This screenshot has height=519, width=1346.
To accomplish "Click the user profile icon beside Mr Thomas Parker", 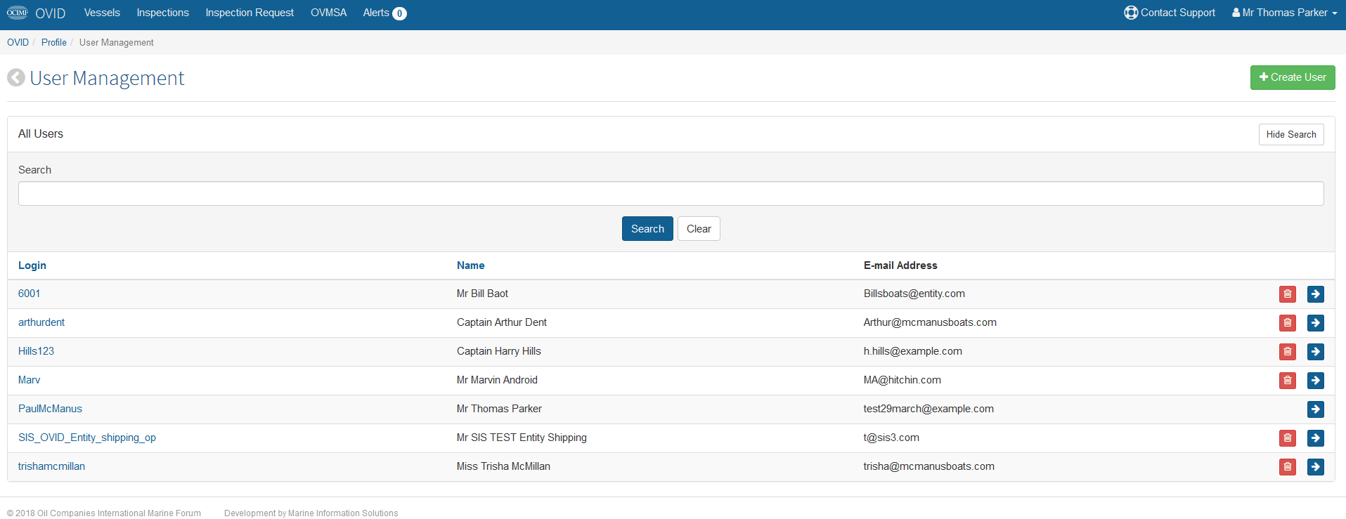I will (1236, 13).
